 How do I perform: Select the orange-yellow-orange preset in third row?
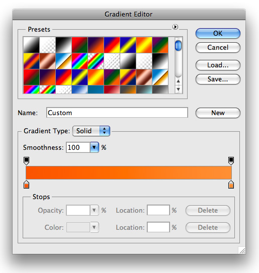coord(96,77)
